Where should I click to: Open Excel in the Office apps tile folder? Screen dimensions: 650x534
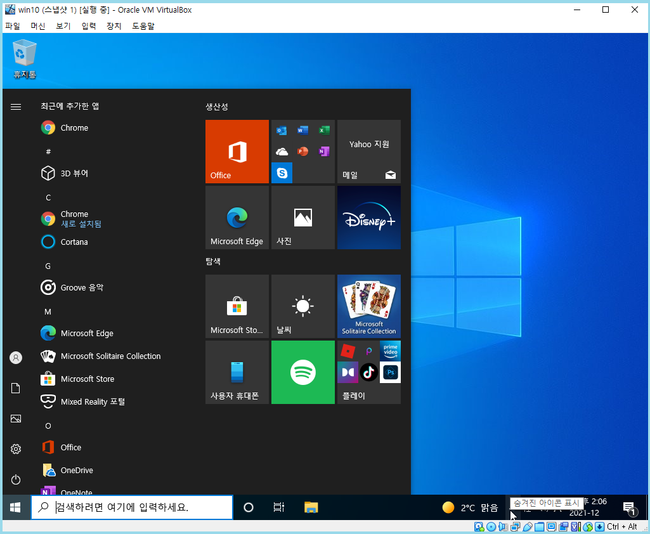[x=324, y=131]
